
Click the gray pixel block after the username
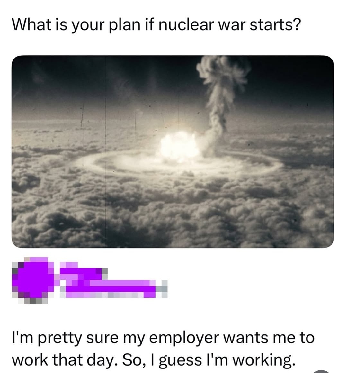(x=162, y=288)
